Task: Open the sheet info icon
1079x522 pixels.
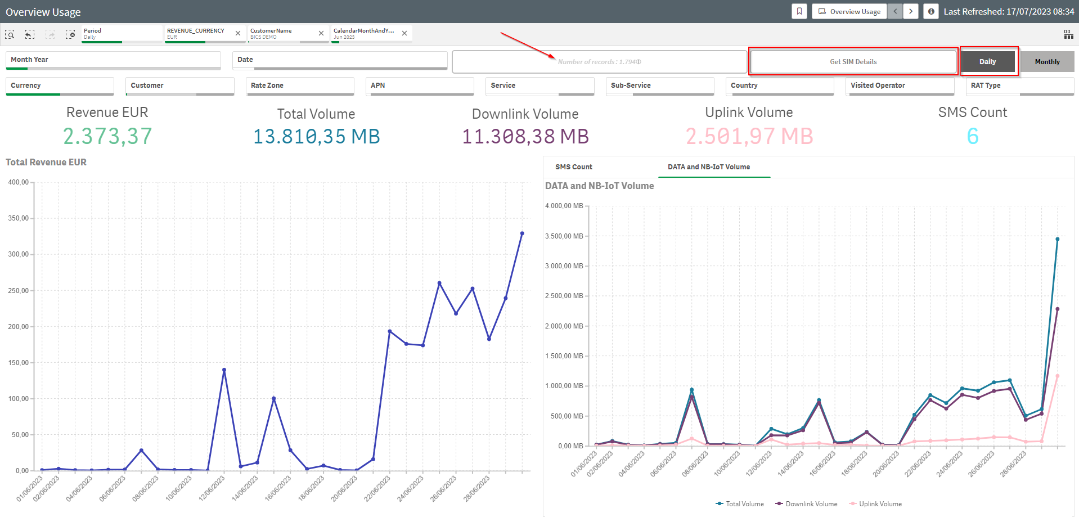Action: click(931, 11)
